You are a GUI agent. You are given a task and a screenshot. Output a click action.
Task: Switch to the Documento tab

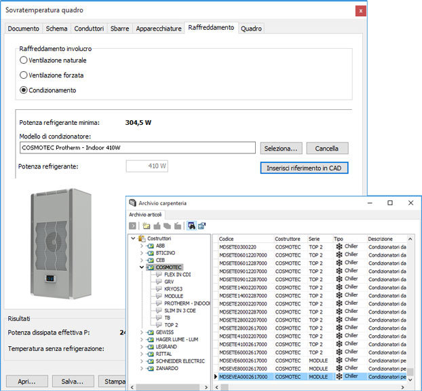coord(24,29)
